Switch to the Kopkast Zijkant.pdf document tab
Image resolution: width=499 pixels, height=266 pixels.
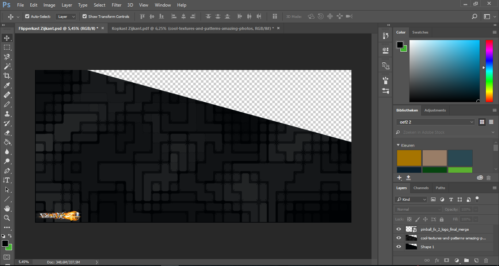pos(193,28)
